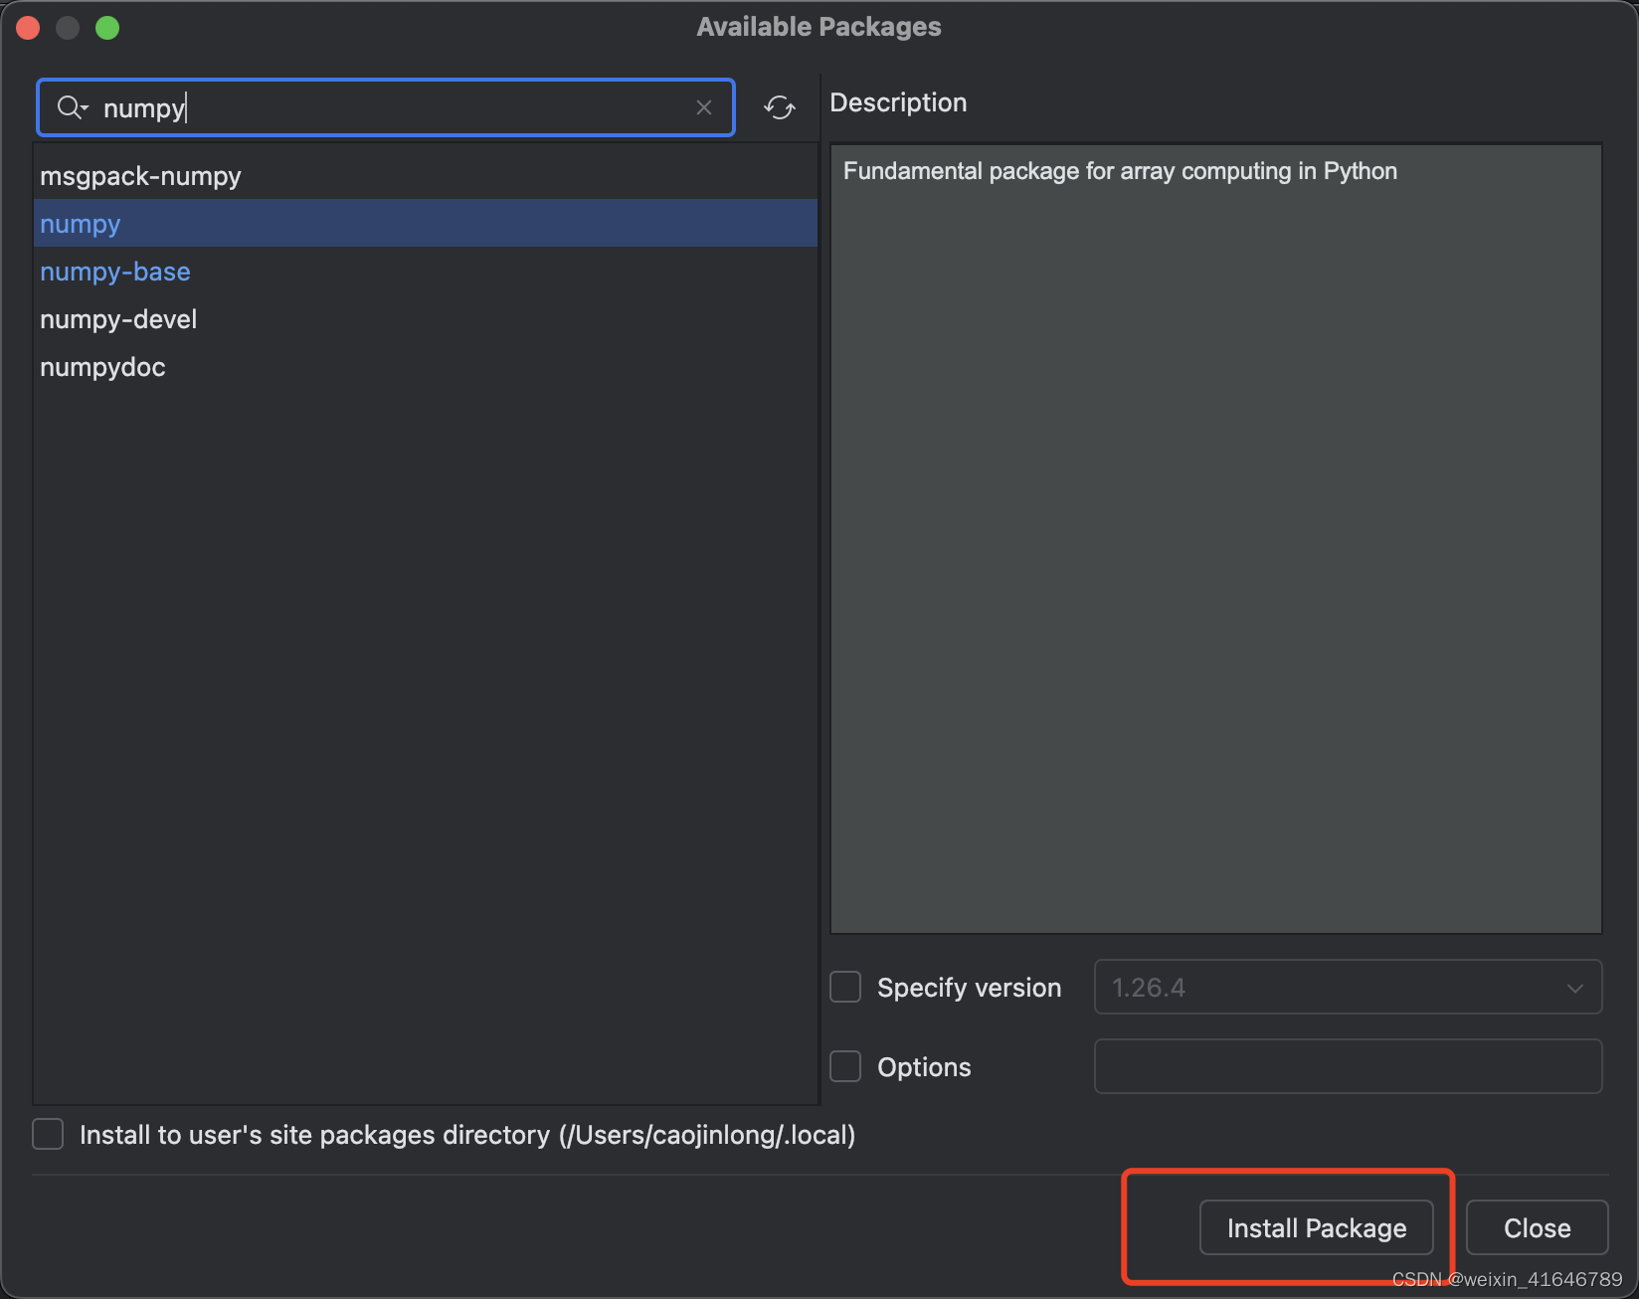Image resolution: width=1639 pixels, height=1299 pixels.
Task: Select the msgpack-numpy package
Action: click(140, 175)
